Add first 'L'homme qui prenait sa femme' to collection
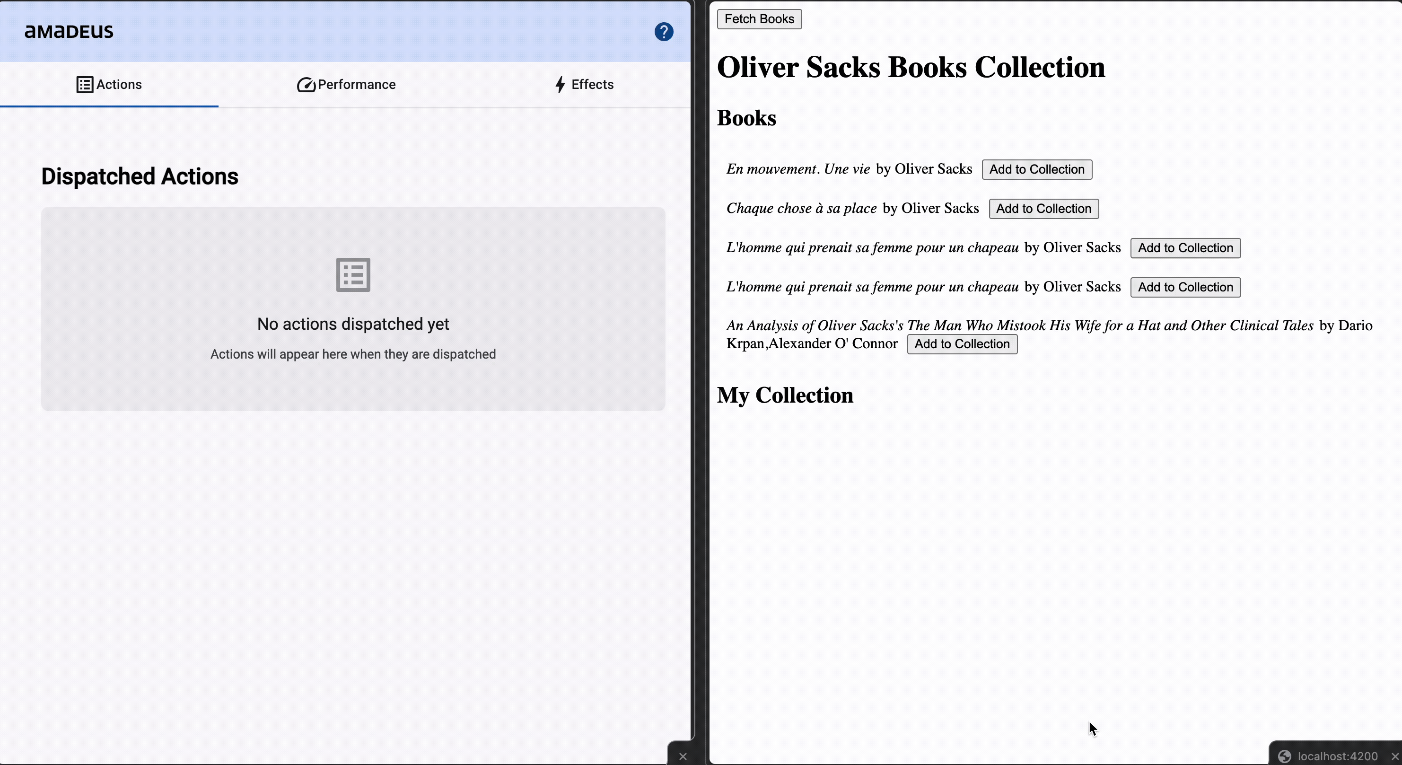1402x765 pixels. (x=1185, y=248)
